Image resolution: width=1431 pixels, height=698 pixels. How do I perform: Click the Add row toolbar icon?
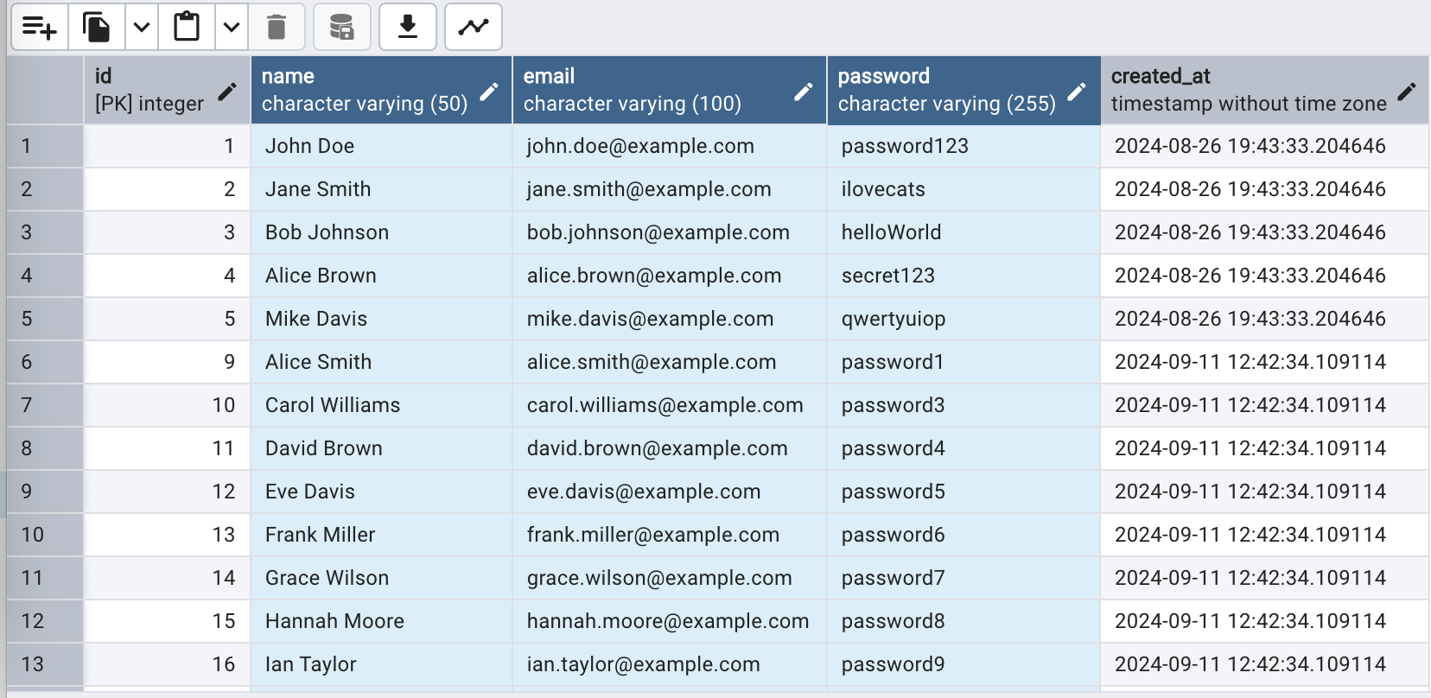point(40,28)
